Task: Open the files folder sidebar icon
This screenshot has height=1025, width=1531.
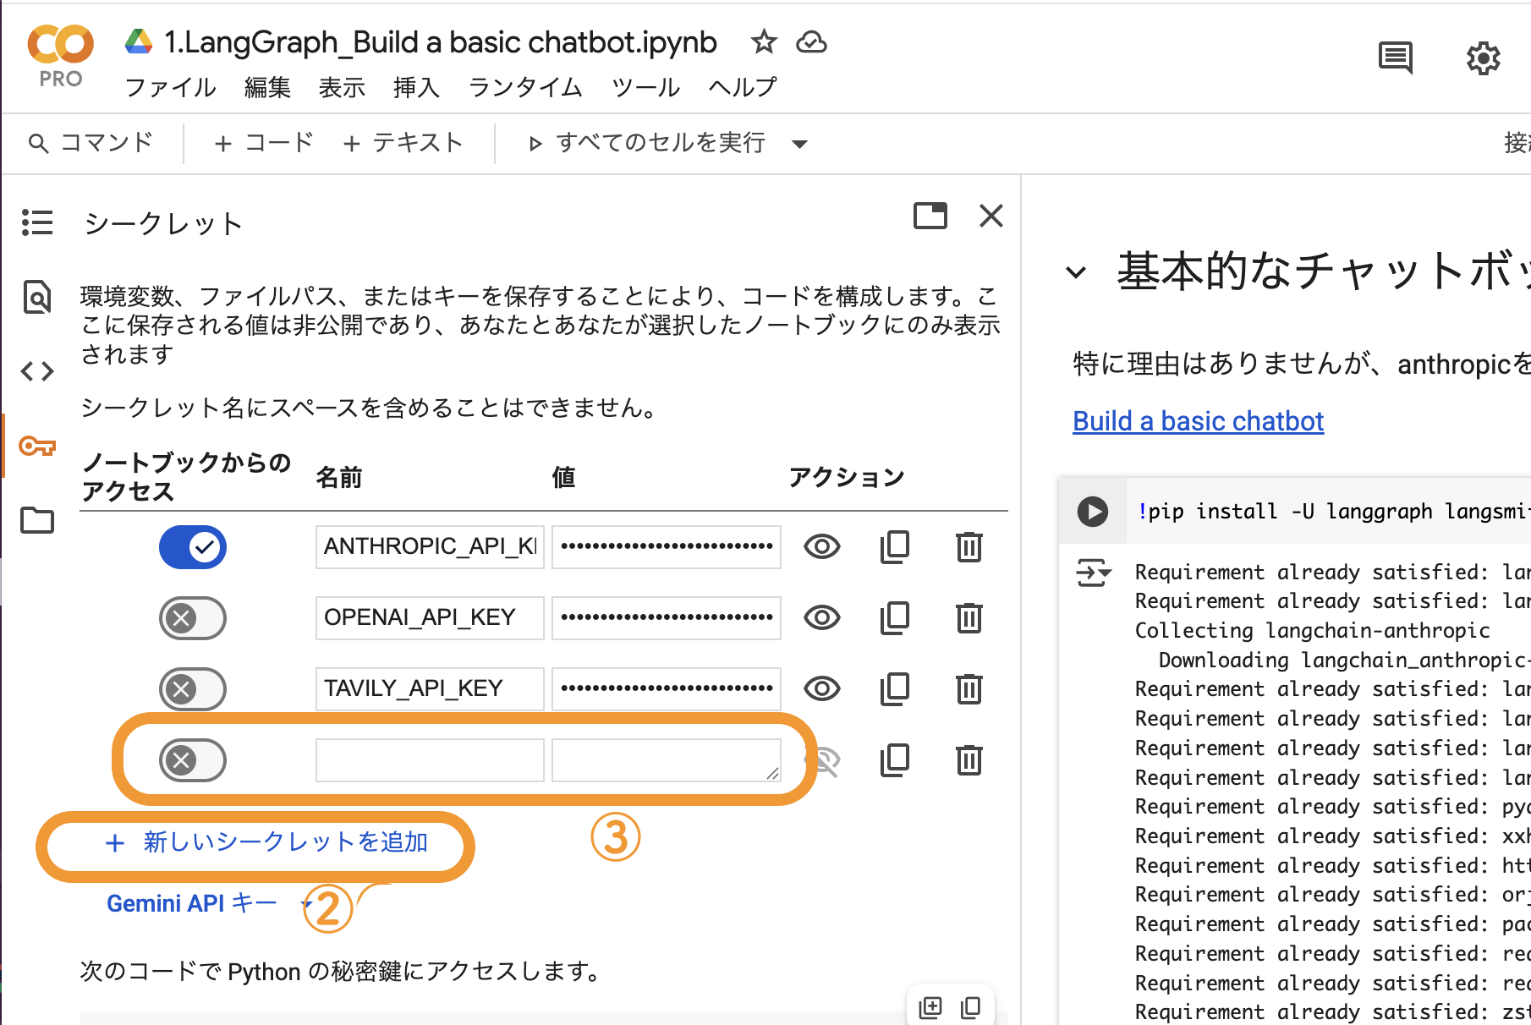Action: click(37, 520)
